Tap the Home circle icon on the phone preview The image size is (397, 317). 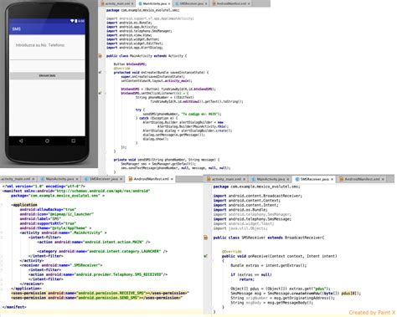point(47,141)
